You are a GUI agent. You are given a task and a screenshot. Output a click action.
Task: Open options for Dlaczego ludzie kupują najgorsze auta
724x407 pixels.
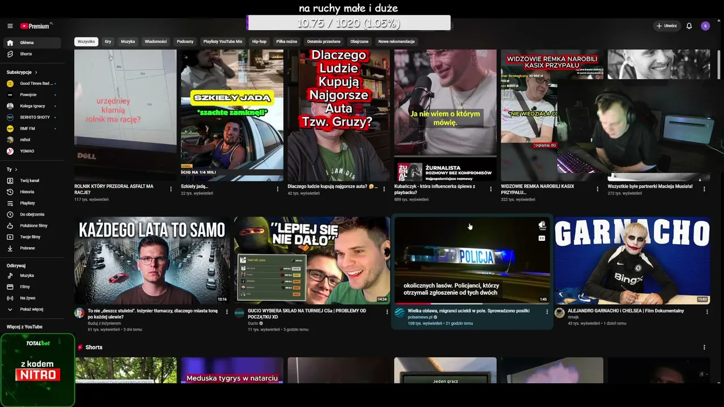click(384, 189)
